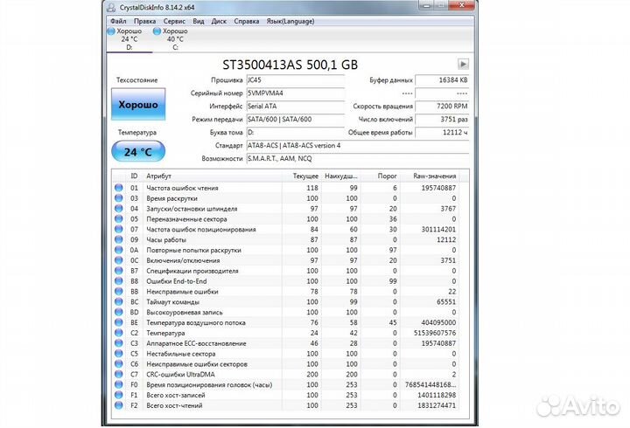Click status icon for attribute BB uncorrectable errors

coord(118,291)
